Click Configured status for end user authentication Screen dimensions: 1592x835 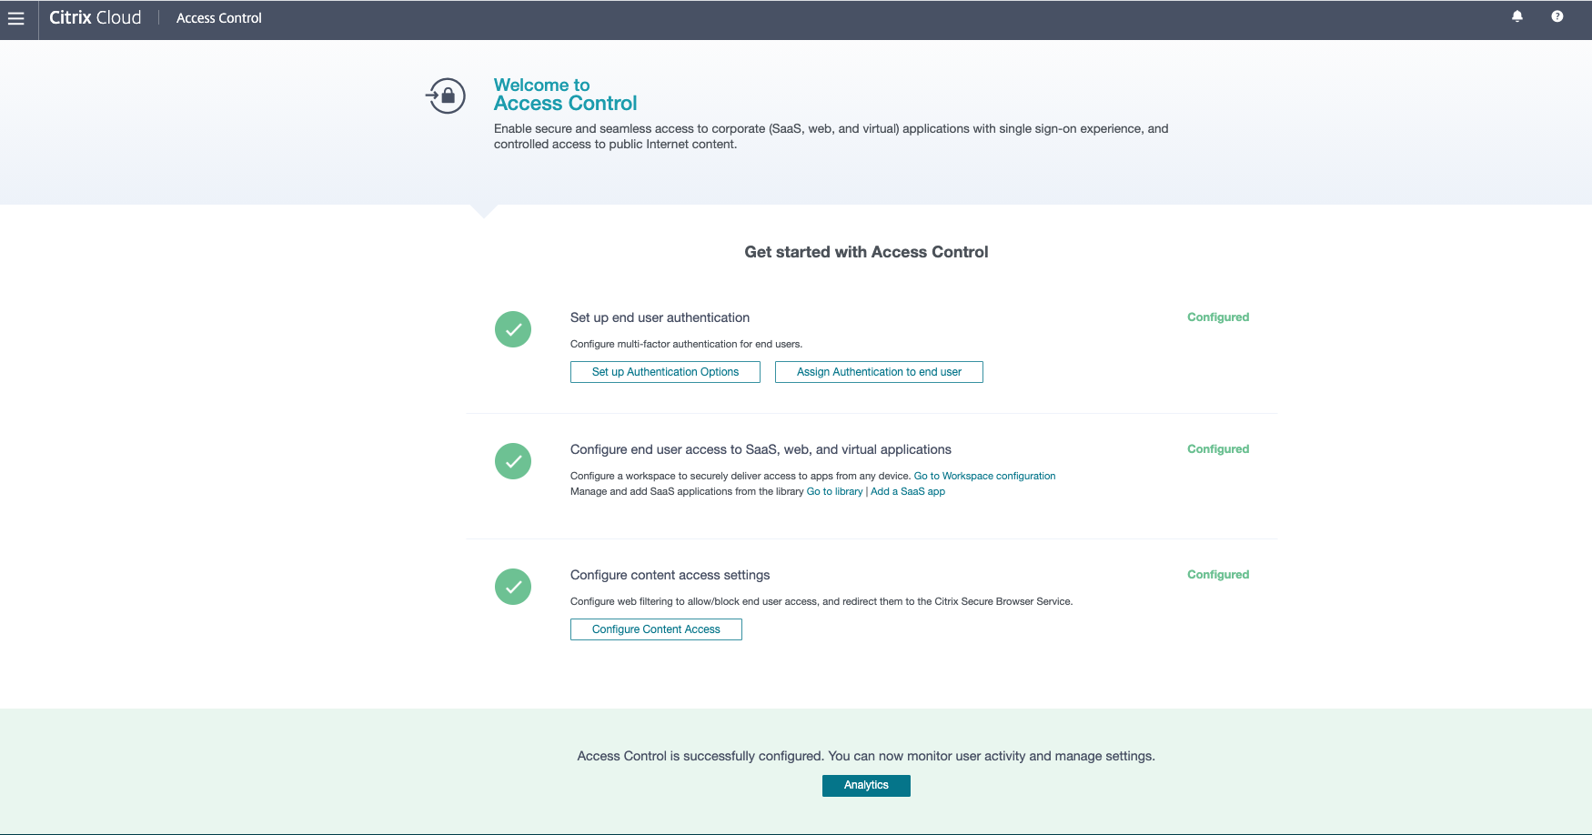coord(1218,317)
